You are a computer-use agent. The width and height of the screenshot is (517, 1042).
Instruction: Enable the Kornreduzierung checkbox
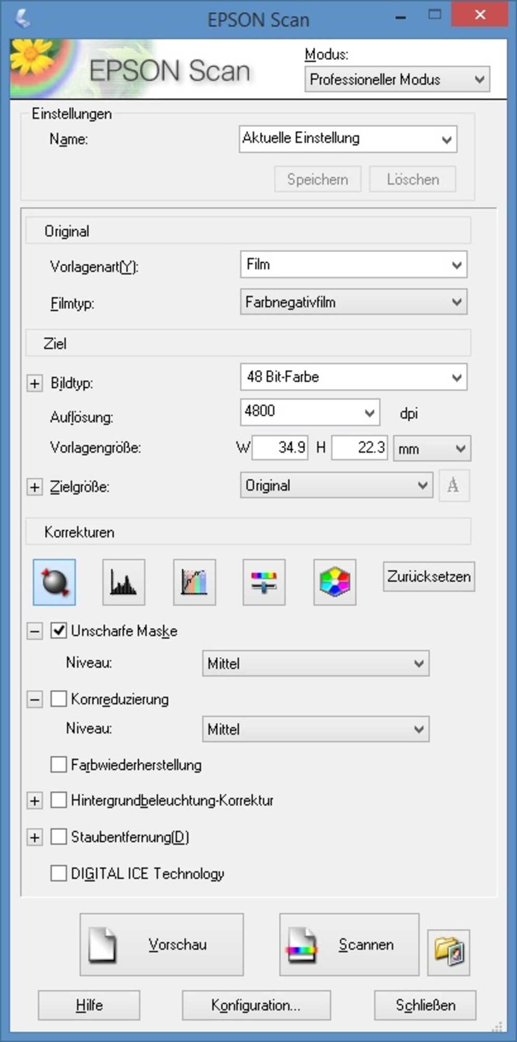(x=58, y=698)
